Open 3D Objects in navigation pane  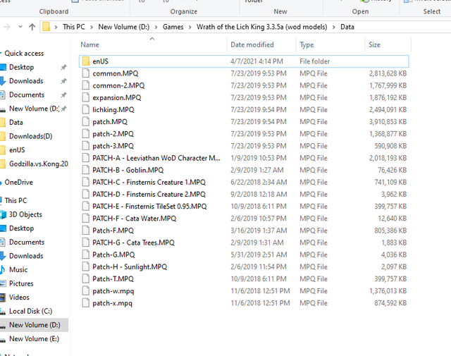pos(25,214)
